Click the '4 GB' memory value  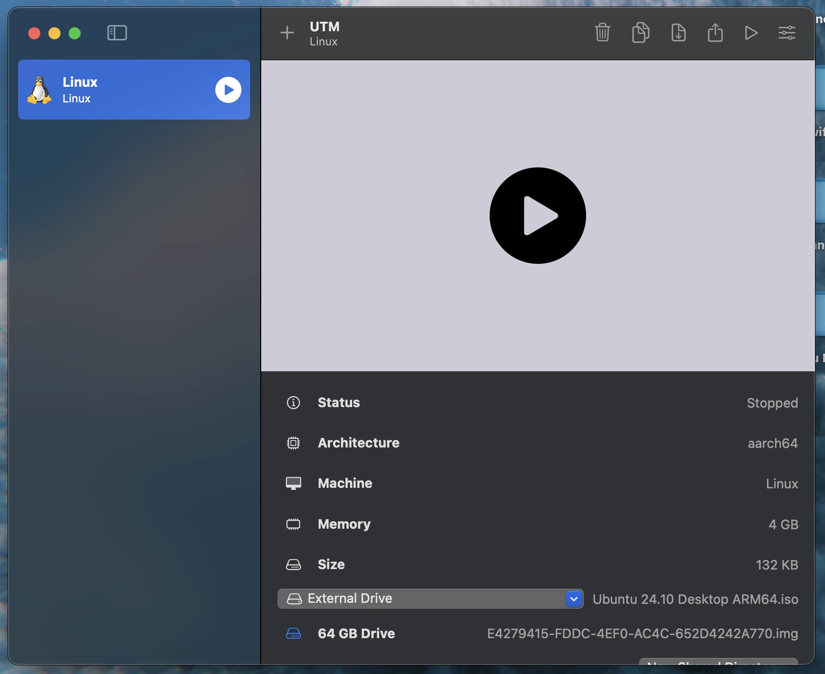coord(783,525)
